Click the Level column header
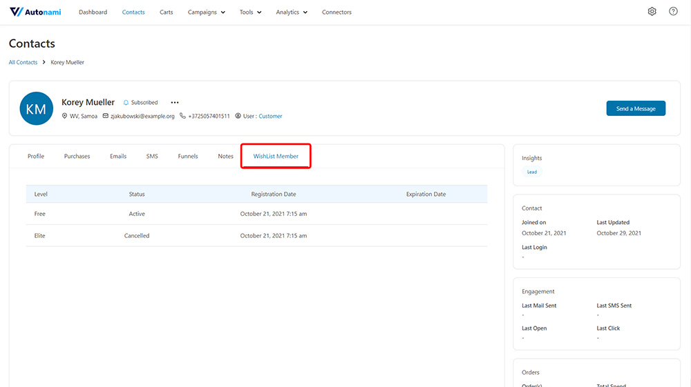The width and height of the screenshot is (691, 387). click(x=41, y=194)
